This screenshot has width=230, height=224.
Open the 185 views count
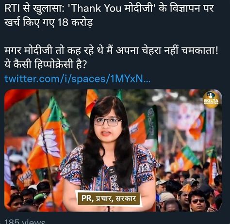(25, 222)
